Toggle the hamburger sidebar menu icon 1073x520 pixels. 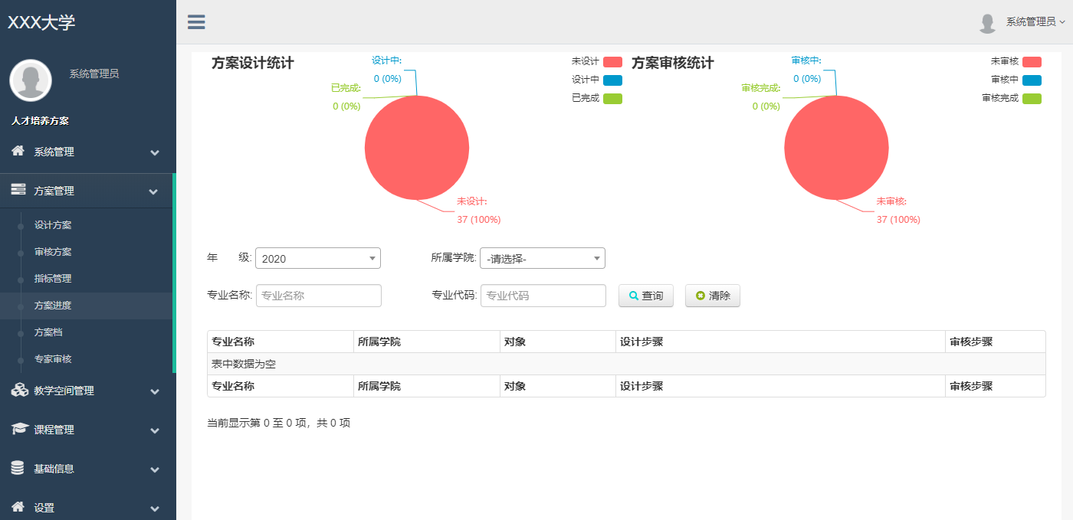(x=196, y=21)
